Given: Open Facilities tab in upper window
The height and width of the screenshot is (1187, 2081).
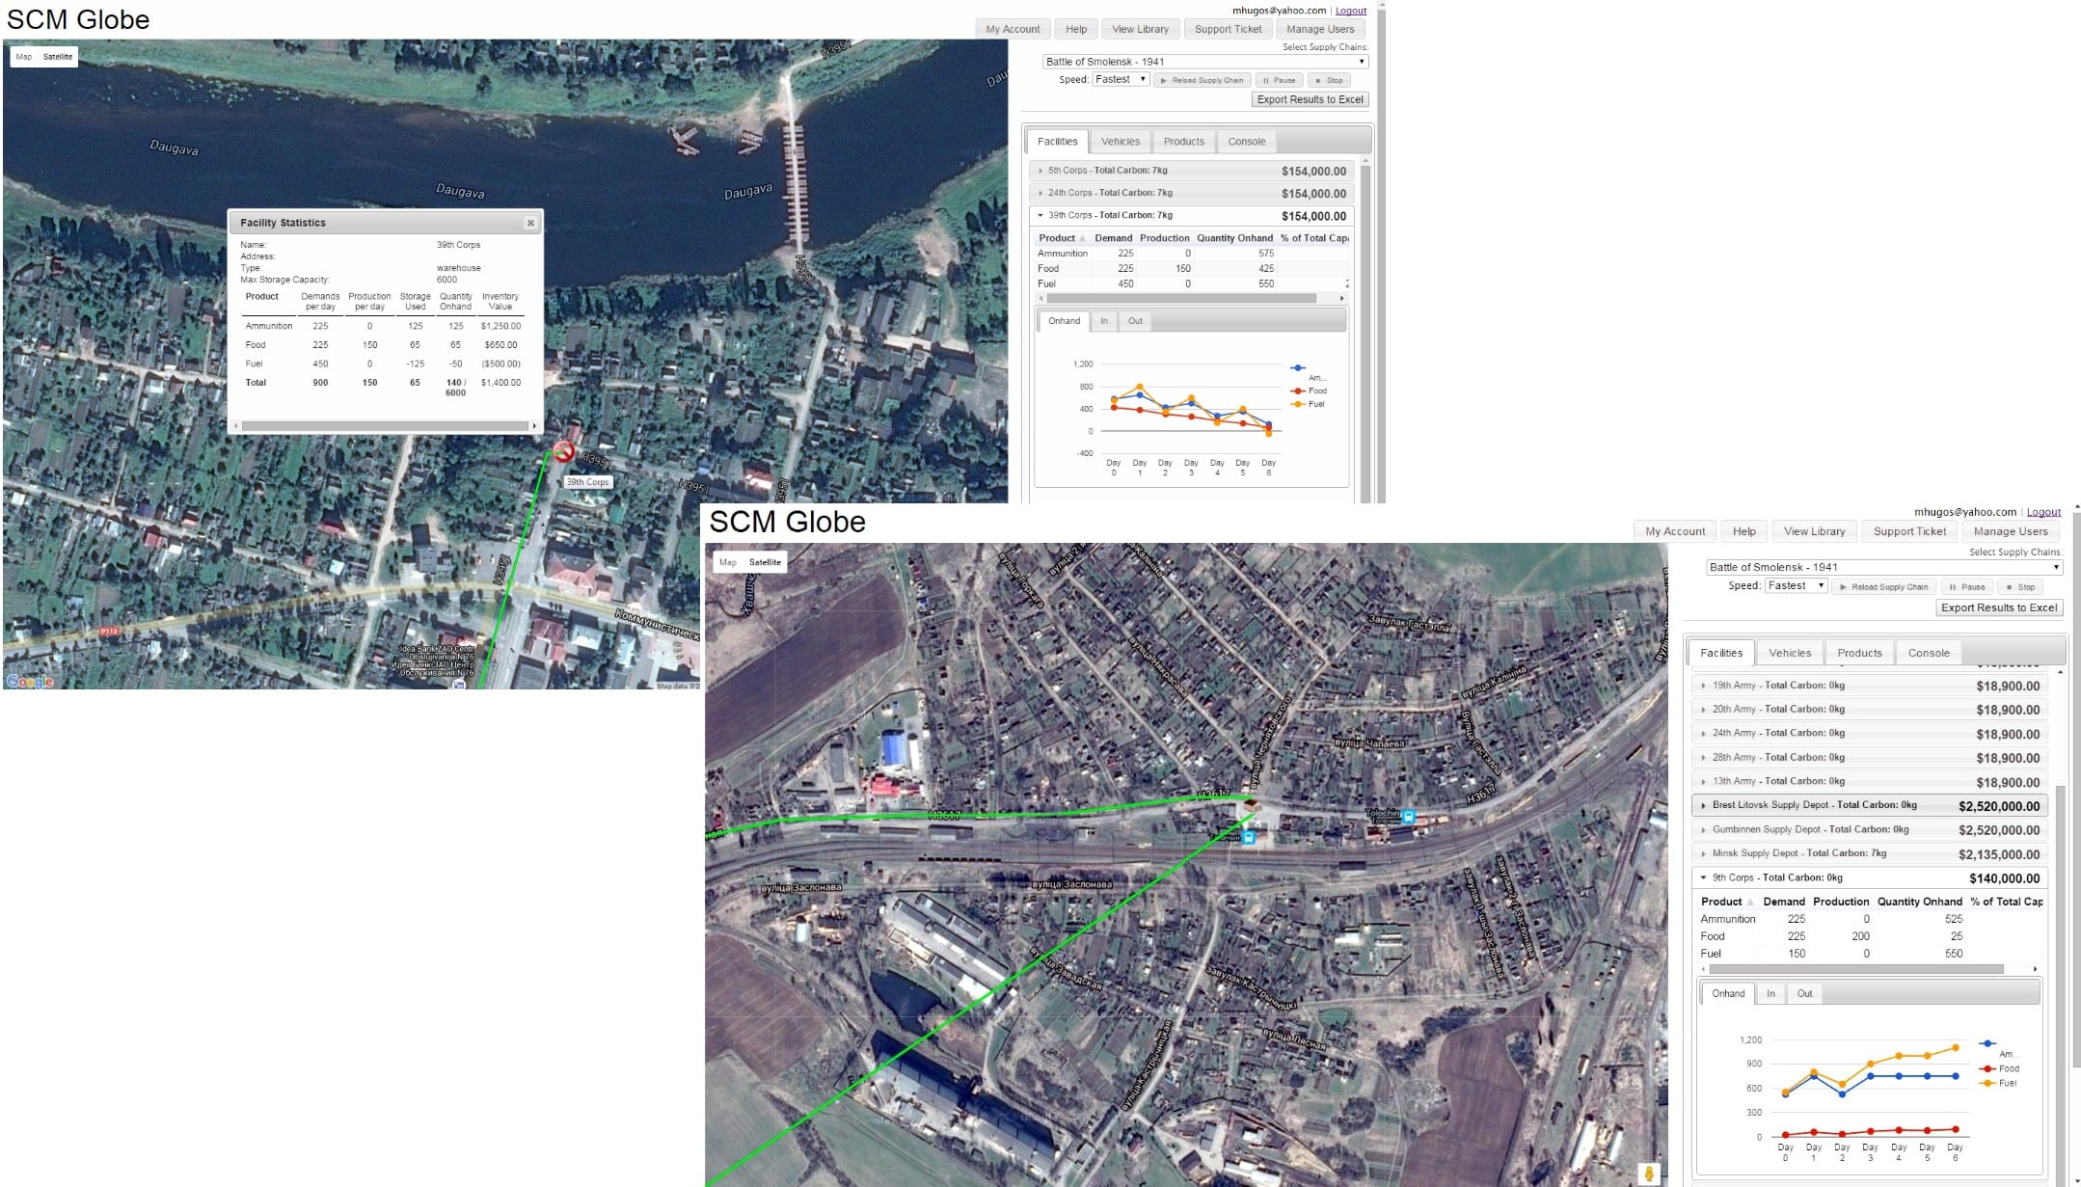Looking at the screenshot, I should (1057, 142).
